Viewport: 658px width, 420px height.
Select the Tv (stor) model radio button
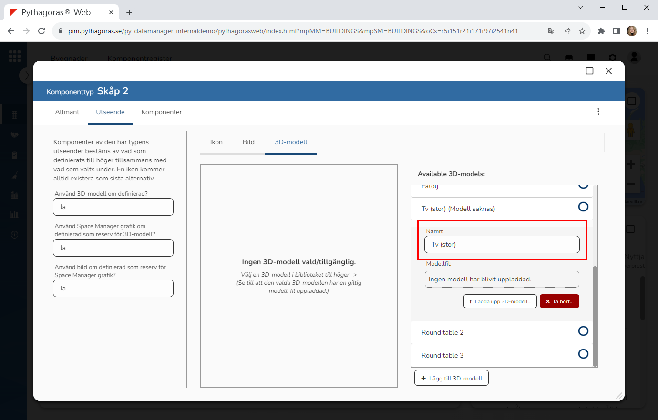tap(583, 207)
